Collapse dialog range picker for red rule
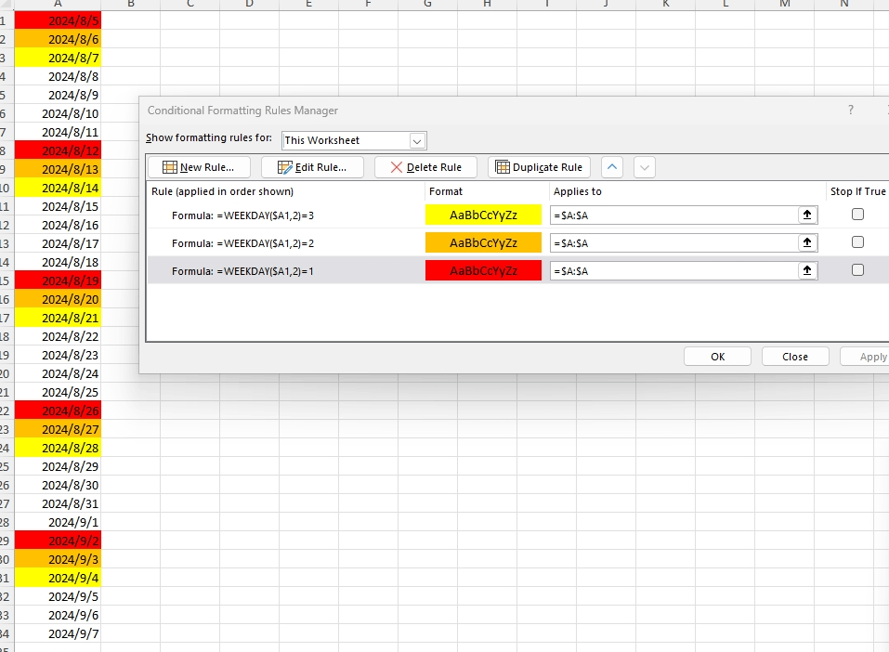889x652 pixels. coord(807,270)
